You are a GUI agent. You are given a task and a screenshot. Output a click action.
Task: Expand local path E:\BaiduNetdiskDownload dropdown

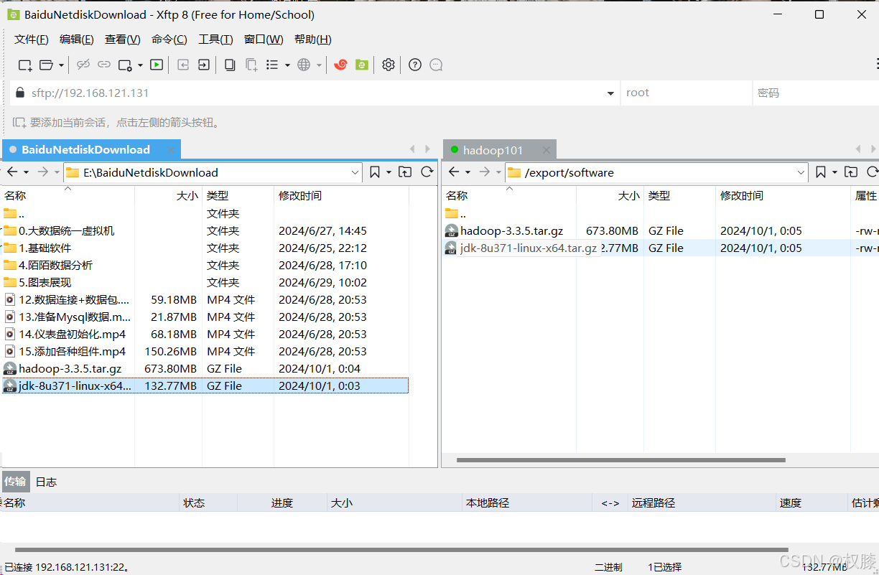pyautogui.click(x=355, y=172)
